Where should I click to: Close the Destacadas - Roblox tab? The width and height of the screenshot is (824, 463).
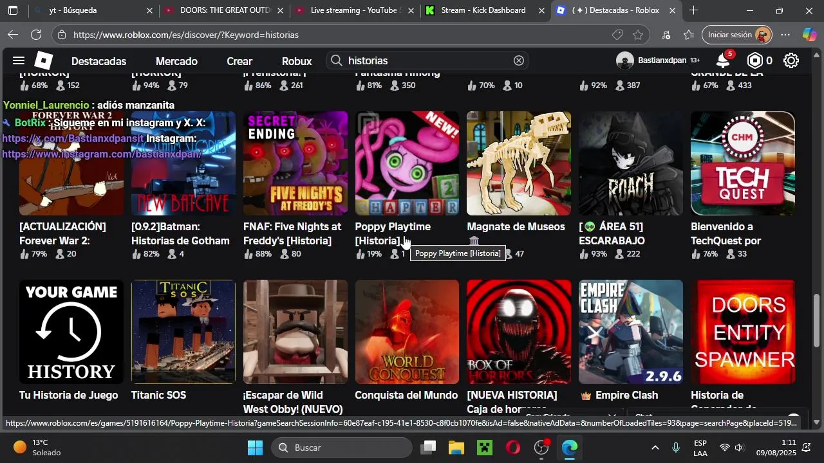coord(672,10)
